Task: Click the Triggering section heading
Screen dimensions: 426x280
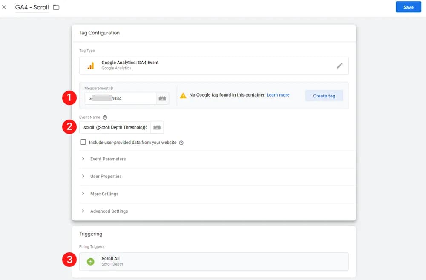Action: 91,234
